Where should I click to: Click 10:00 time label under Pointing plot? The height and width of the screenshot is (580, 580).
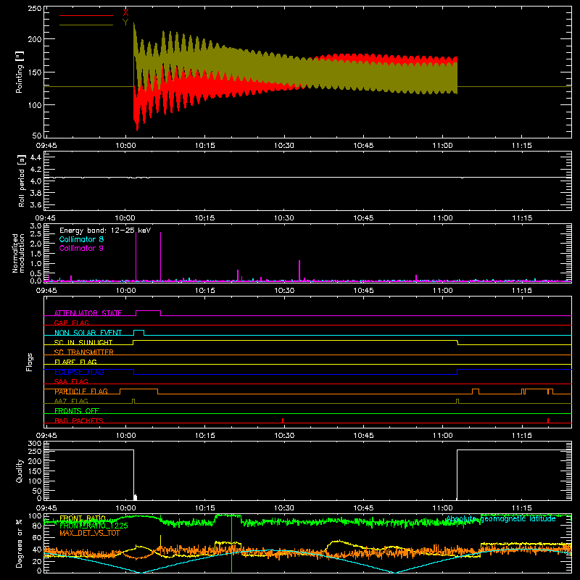[125, 146]
